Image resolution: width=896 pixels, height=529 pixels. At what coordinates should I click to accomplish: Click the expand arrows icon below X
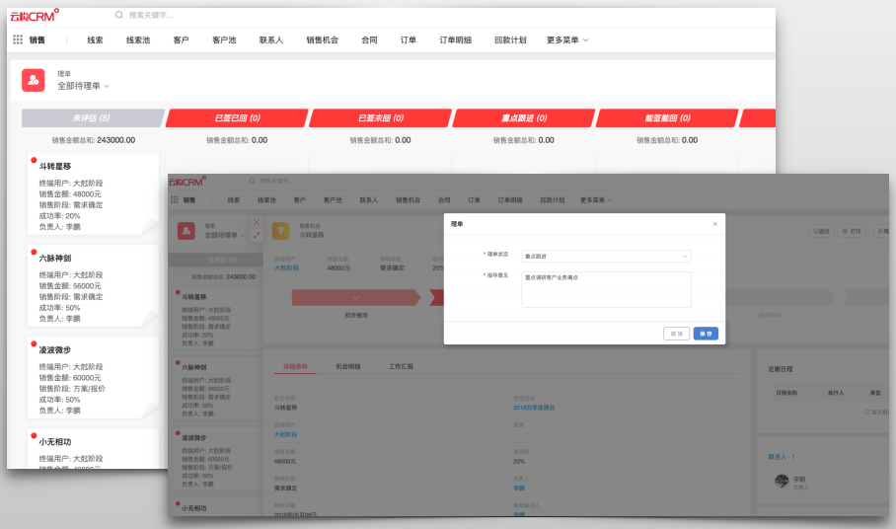[257, 236]
